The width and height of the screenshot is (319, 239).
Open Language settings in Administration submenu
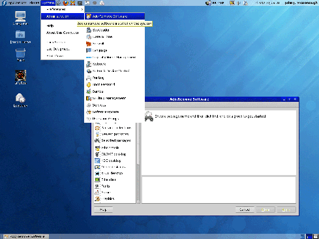(114, 50)
